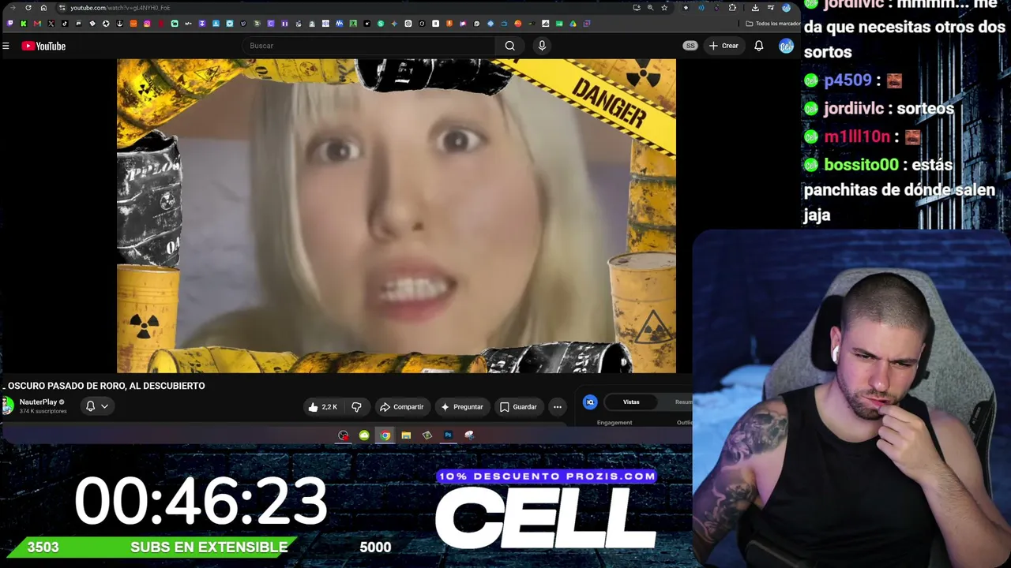Click the Buscar search field
Image resolution: width=1011 pixels, height=568 pixels.
click(367, 46)
